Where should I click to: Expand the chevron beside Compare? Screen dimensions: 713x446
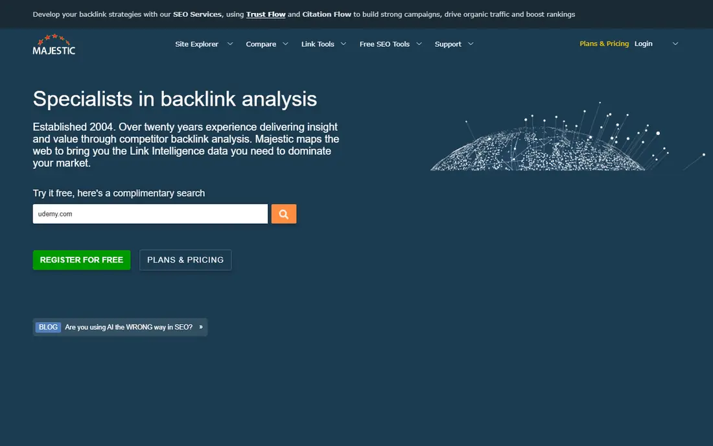(286, 44)
